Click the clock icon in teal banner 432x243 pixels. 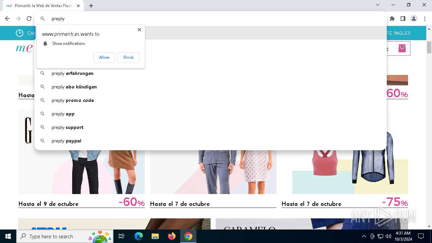click(x=20, y=33)
